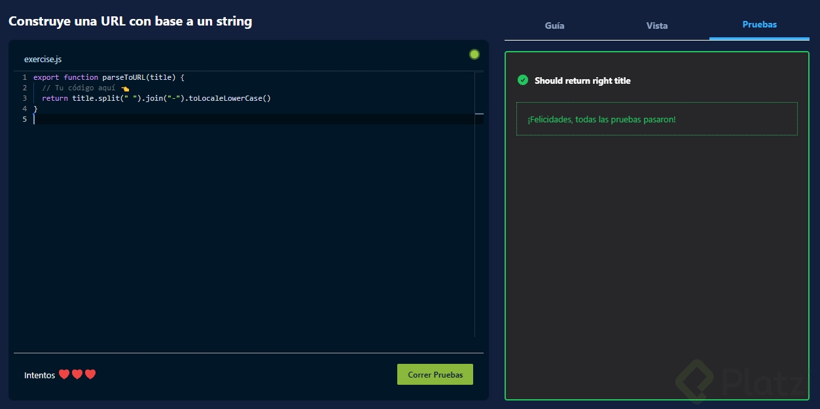Open the Guía tab

click(x=554, y=26)
